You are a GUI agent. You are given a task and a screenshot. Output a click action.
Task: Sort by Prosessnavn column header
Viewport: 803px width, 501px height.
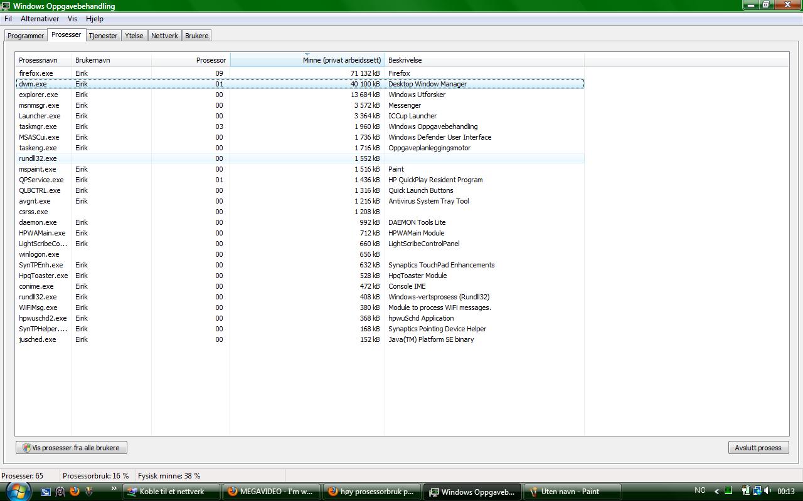point(44,60)
